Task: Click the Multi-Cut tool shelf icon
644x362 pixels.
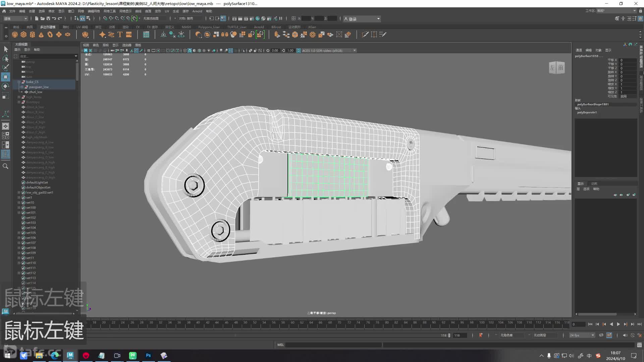Action: click(x=365, y=35)
